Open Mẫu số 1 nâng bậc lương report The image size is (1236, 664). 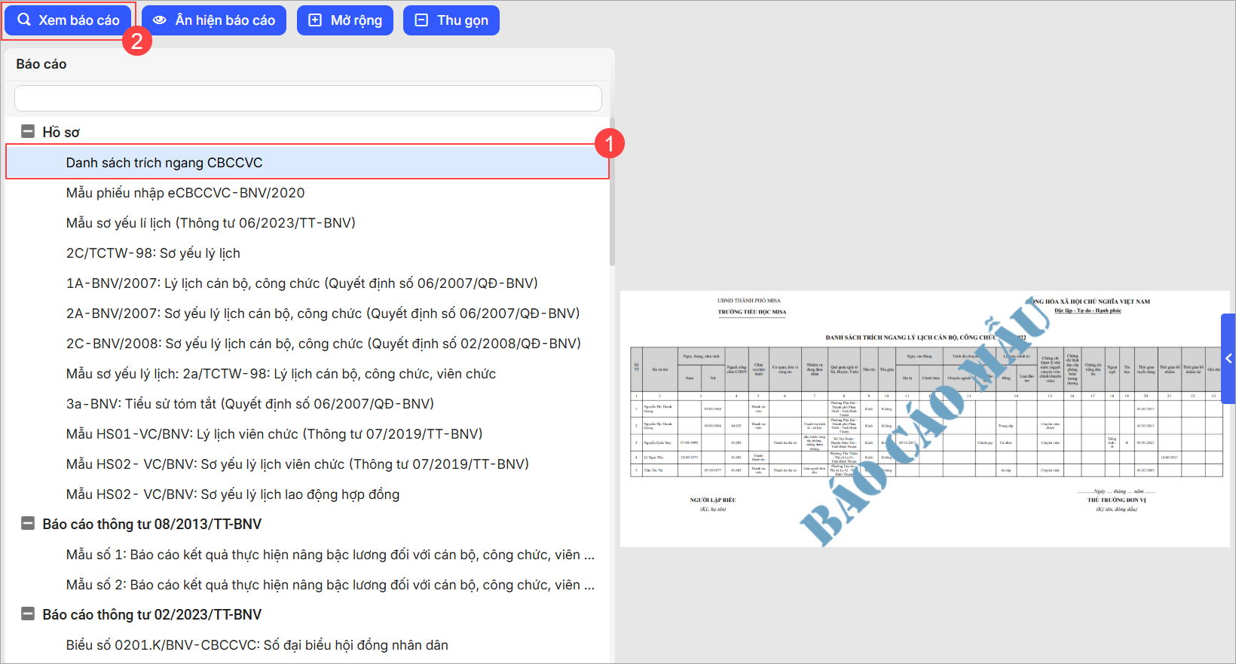click(x=330, y=555)
